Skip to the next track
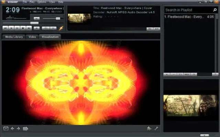 pyautogui.click(x=29, y=28)
